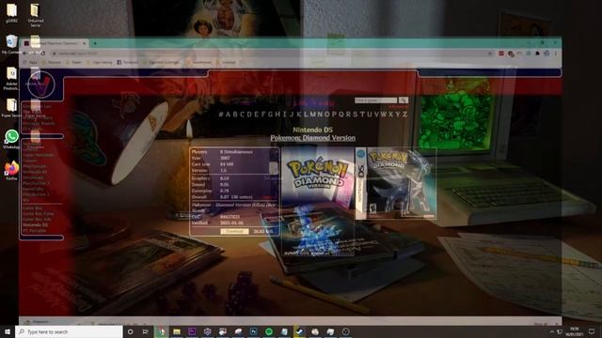Click the site's find-a-game search field
Screen dimensions: 602x338
pyautogui.click(x=376, y=100)
